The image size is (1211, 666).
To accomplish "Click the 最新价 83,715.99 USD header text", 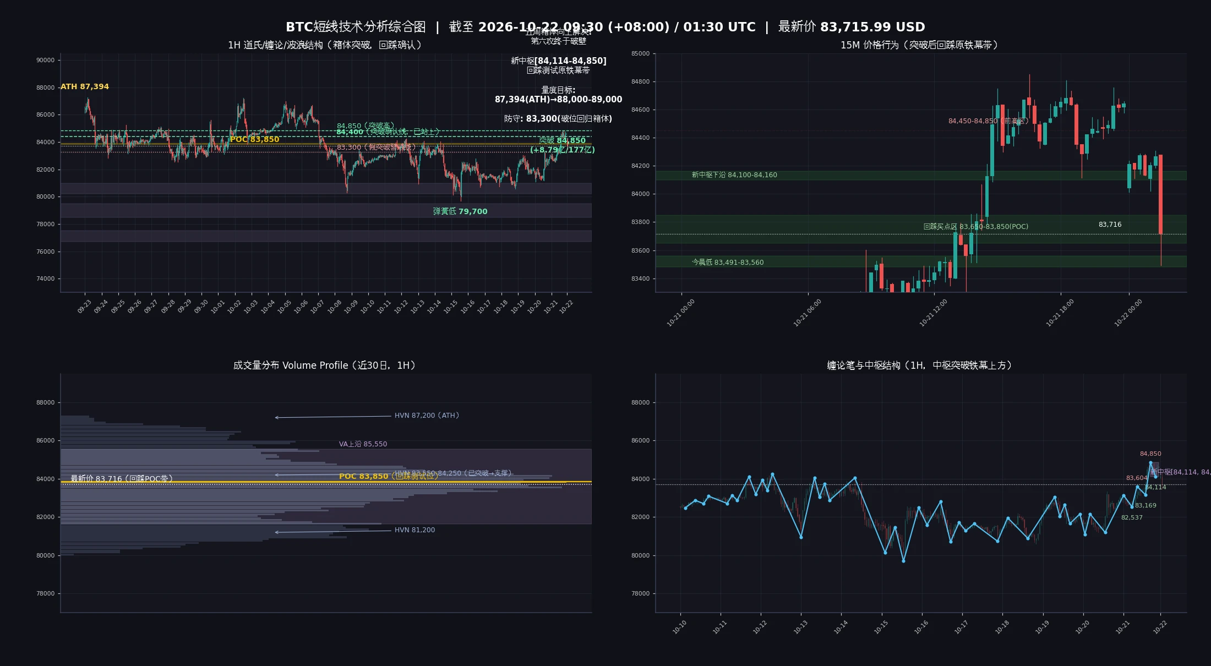I will point(852,27).
